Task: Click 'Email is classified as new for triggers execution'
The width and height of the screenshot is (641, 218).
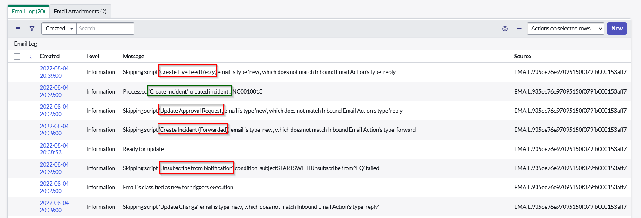Action: click(178, 187)
